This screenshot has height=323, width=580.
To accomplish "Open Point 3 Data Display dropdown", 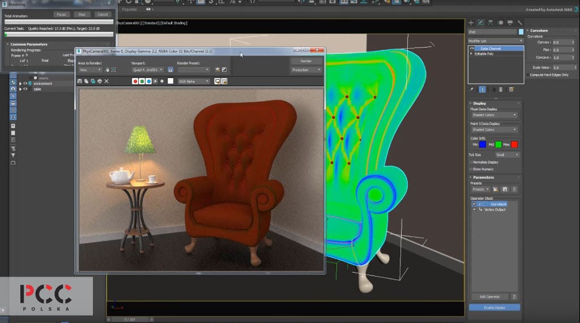I will [x=494, y=130].
